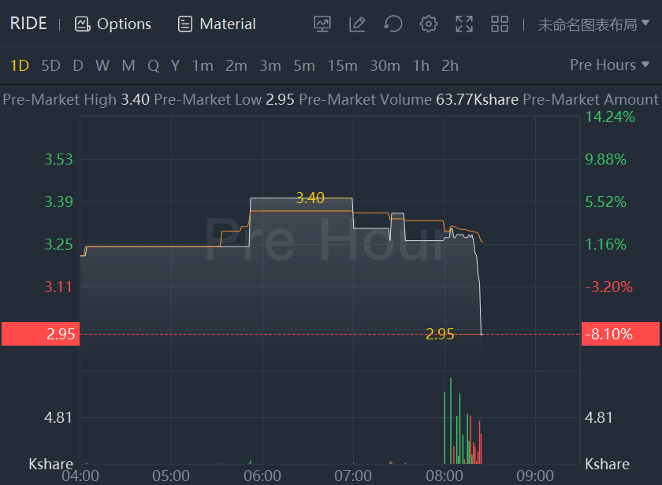Screen dimensions: 662x485
Task: Switch chart to weekly W view
Action: (102, 65)
